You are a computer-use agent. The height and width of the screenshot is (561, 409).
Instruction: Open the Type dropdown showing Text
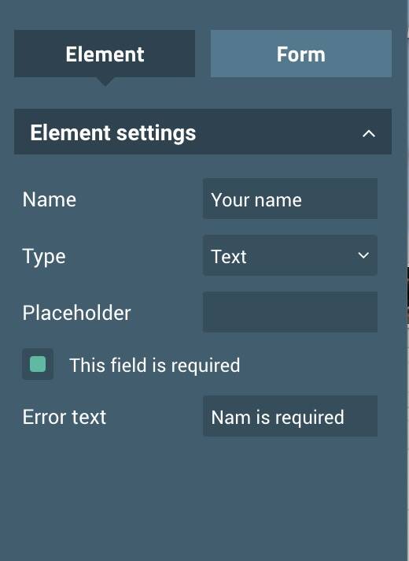[x=290, y=255]
